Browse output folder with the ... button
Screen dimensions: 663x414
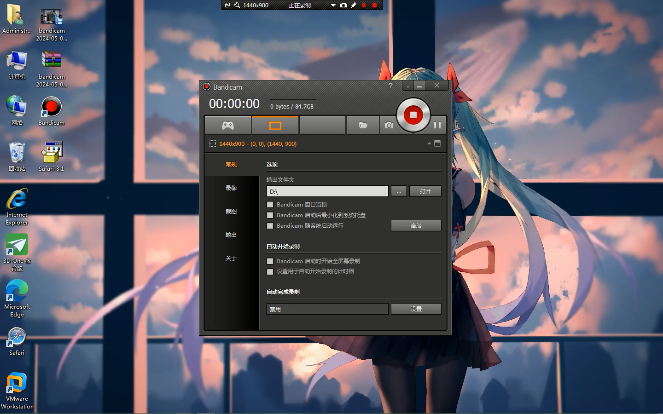(x=399, y=191)
